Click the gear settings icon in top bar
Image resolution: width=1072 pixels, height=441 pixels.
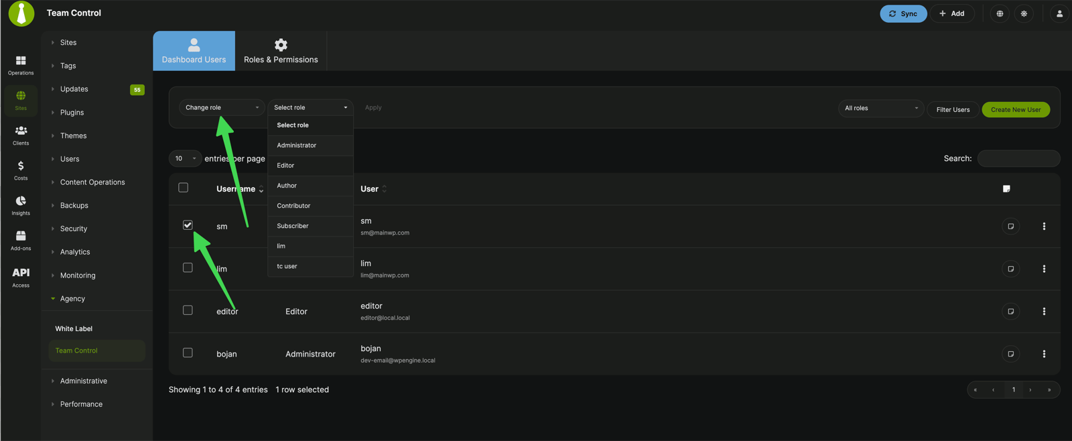1024,13
